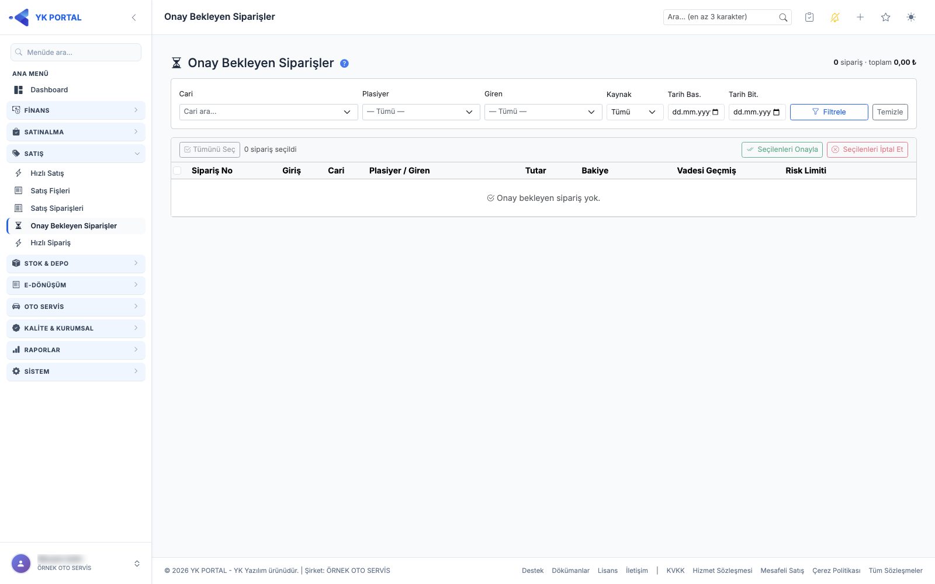Open the Giren dropdown
This screenshot has height=584, width=935.
[543, 112]
